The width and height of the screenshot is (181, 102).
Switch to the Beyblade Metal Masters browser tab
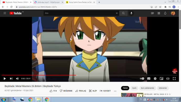point(17,2)
